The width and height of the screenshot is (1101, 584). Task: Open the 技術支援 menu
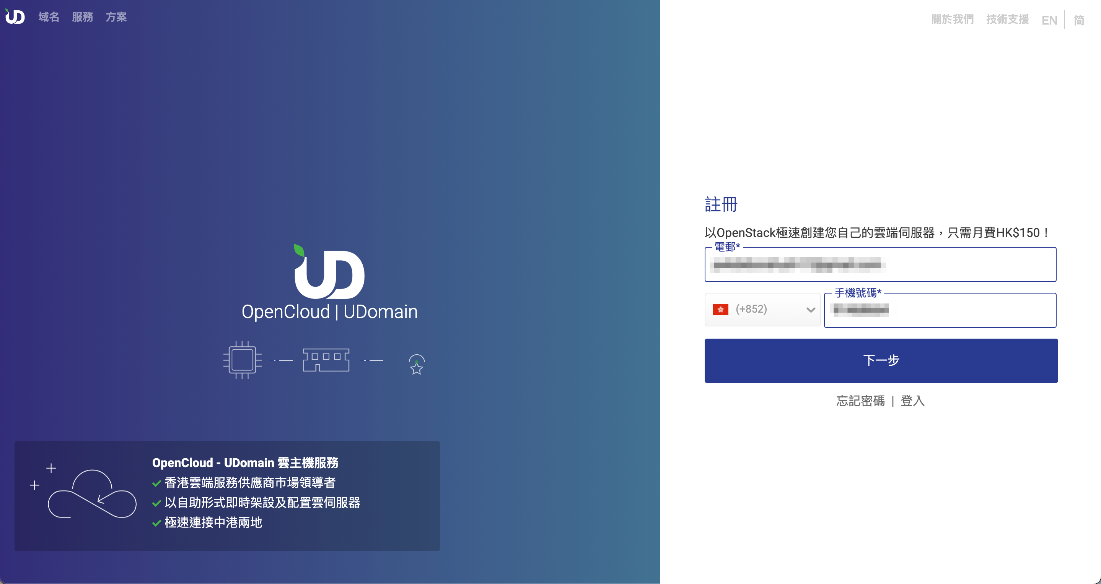[1007, 19]
